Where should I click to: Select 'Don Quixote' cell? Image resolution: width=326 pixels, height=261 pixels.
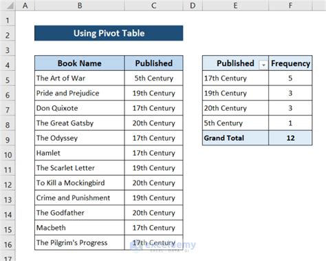click(x=80, y=108)
